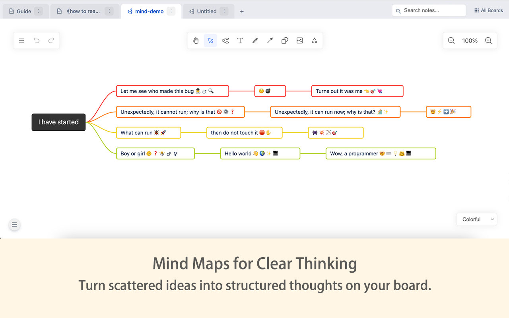
Task: Select the arrow line tool
Action: click(x=270, y=41)
